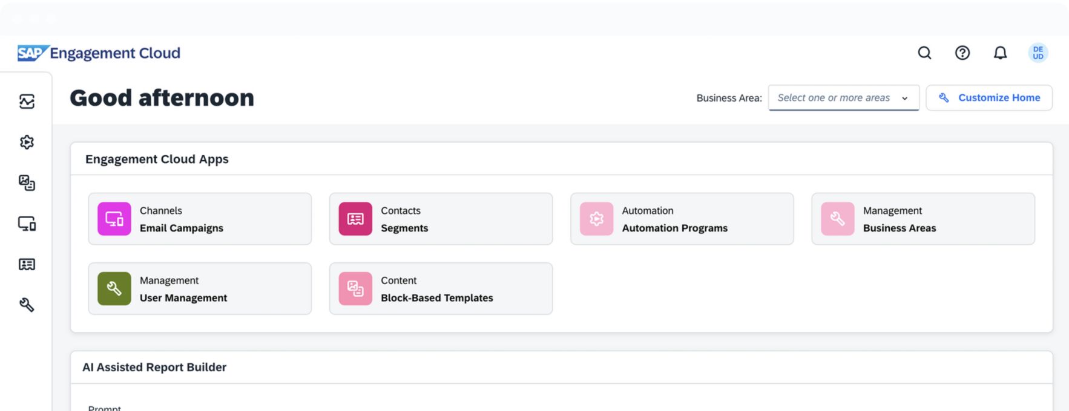Open Automation gear icon in sidebar
Screen dimensions: 1069x411
[x=27, y=142]
